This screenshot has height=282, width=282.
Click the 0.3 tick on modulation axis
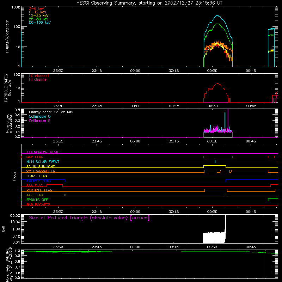[x=17, y=121]
